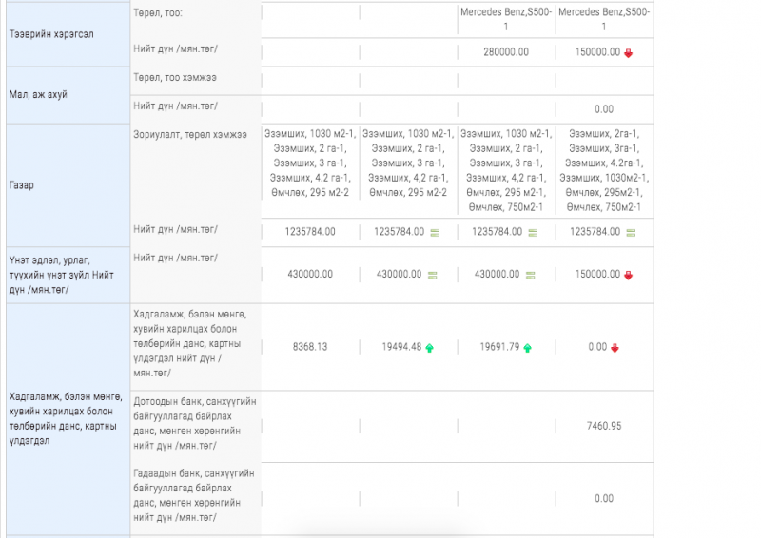Select the Үнэт эдлэл, урлаг row header
The height and width of the screenshot is (538, 761).
pos(59,274)
